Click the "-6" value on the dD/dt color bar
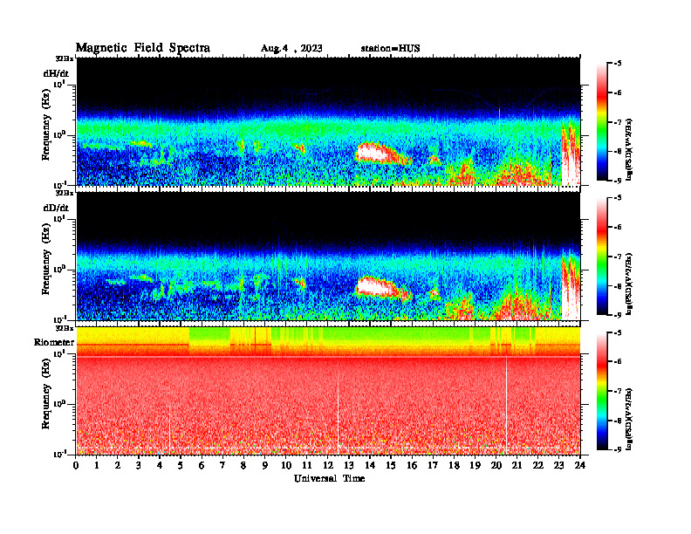 (x=618, y=227)
